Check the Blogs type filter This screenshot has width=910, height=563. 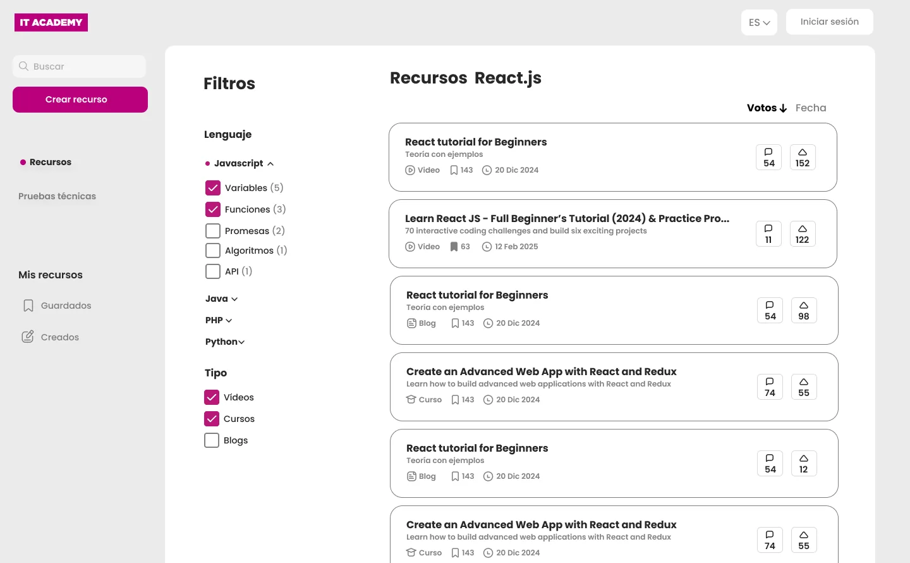click(212, 440)
